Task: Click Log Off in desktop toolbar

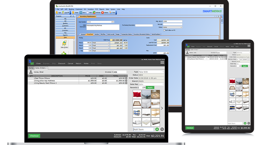Action: pos(66,12)
